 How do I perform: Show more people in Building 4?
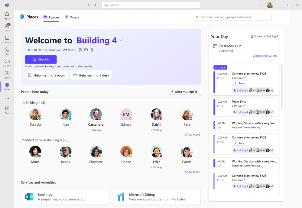coord(192,134)
